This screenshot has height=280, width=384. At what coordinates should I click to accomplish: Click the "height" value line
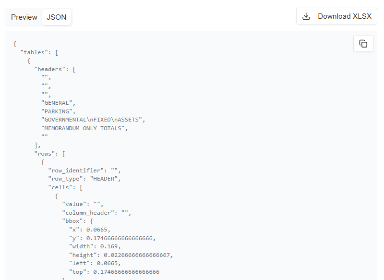coord(121,255)
